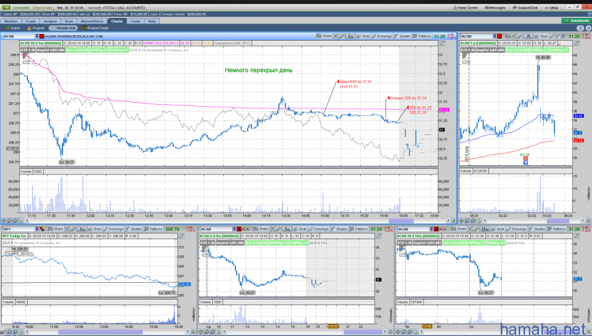Click the time scrollbar under SPY chart
The width and height of the screenshot is (592, 336).
point(100,332)
